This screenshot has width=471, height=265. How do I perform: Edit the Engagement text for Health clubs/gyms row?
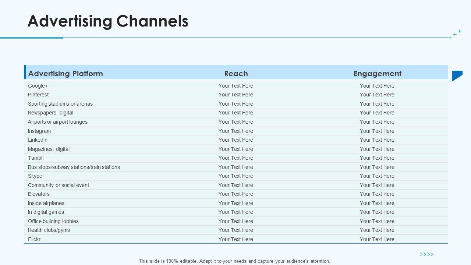tap(377, 230)
